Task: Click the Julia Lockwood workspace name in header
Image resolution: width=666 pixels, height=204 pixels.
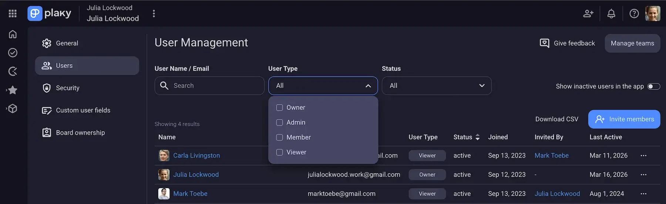Action: 113,18
